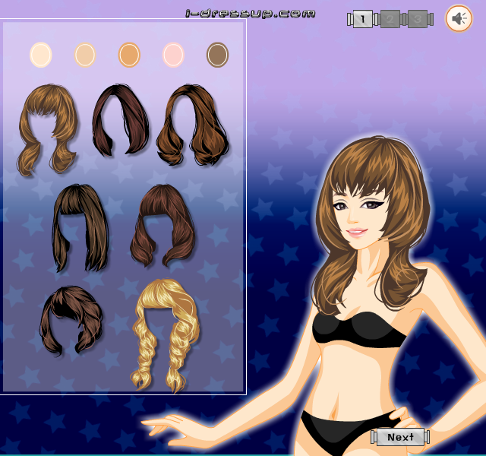This screenshot has height=456, width=486.
Task: Choose the light beige skin tone swatch
Action: click(85, 55)
